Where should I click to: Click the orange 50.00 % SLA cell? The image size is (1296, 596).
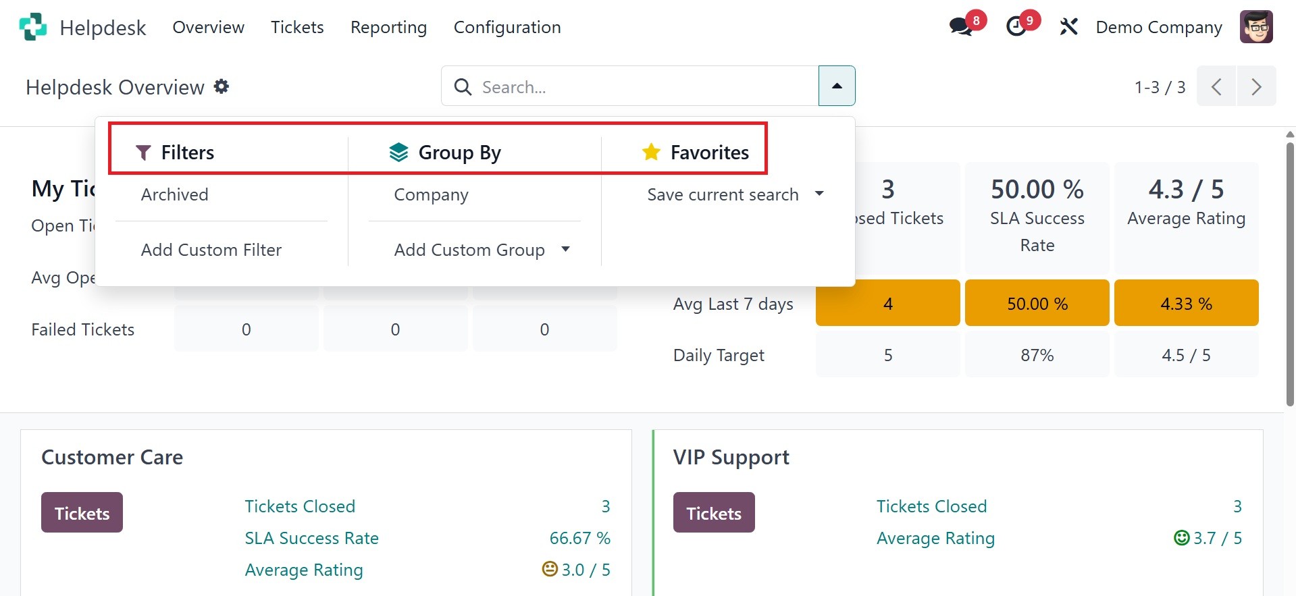(x=1037, y=303)
